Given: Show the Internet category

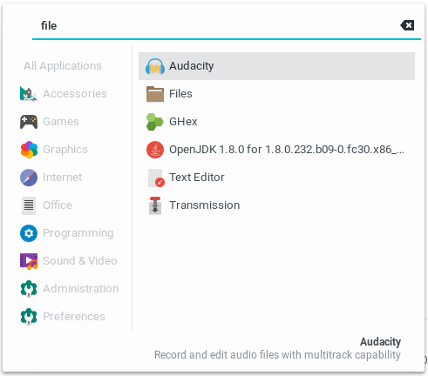Looking at the screenshot, I should (51, 178).
